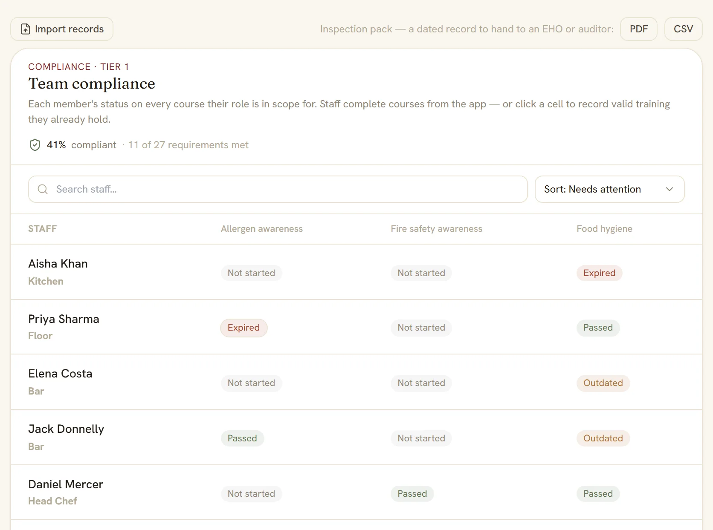Click Daniel Mercer's Passed Food hygiene badge
The width and height of the screenshot is (713, 530).
[x=598, y=494]
